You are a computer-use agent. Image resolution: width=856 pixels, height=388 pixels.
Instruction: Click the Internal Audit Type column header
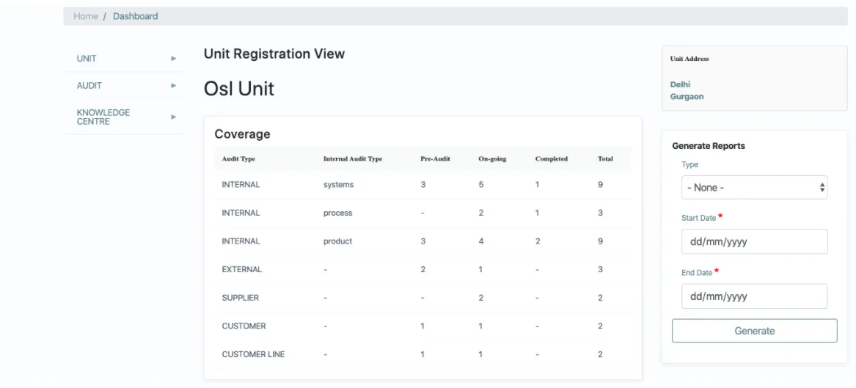click(353, 159)
